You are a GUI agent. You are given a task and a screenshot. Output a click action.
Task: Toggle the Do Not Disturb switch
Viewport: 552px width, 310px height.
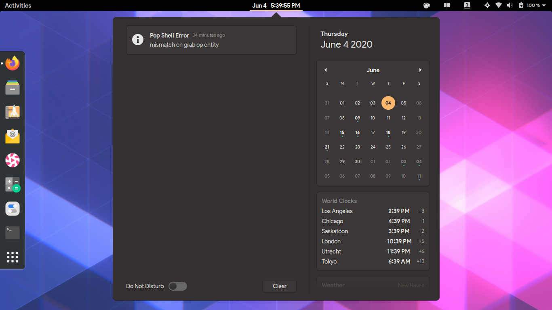(x=178, y=286)
